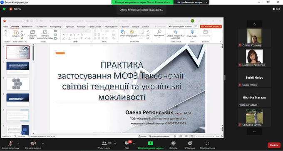Expand the caret next to Чат
Screen dimensions: 283x151
134,144
